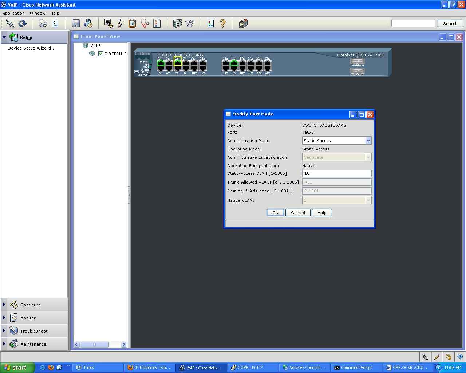Select highlighted port 5x on front panel

click(x=177, y=63)
